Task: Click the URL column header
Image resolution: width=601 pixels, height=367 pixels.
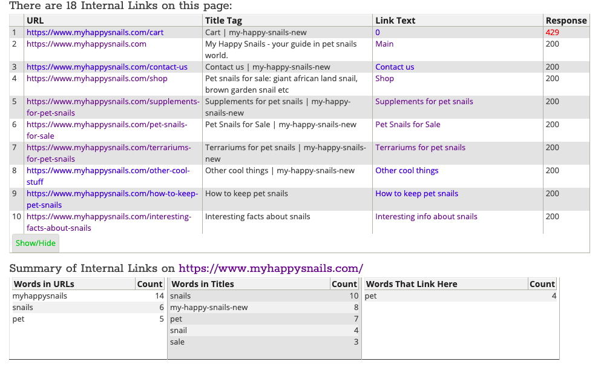Action: click(113, 21)
